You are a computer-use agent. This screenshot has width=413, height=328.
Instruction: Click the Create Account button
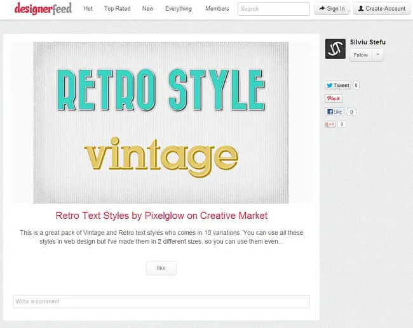tap(382, 8)
